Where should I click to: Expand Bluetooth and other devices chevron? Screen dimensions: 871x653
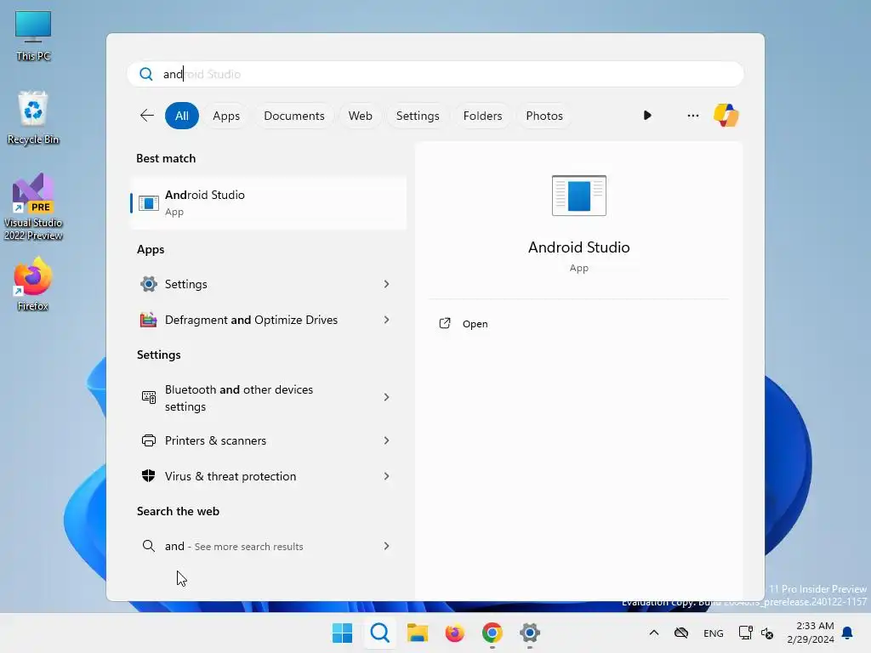tap(387, 397)
